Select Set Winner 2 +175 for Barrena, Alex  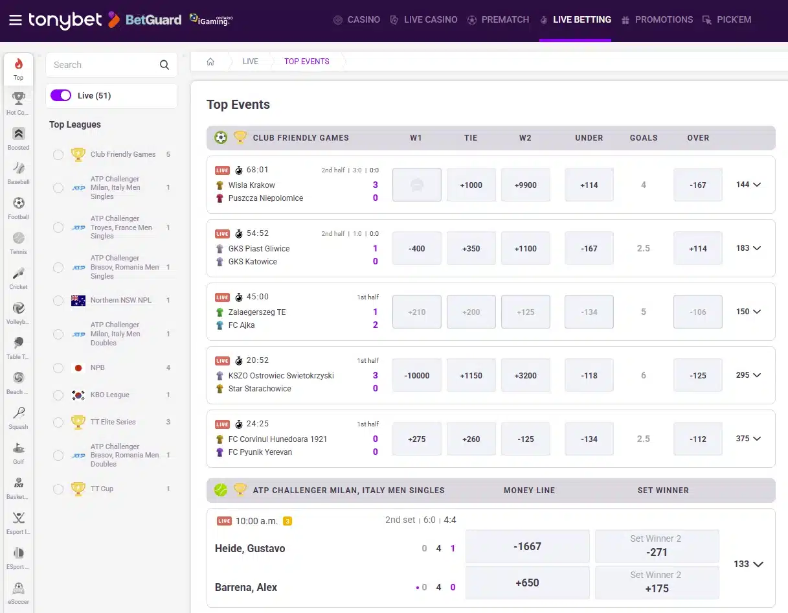[x=657, y=583]
